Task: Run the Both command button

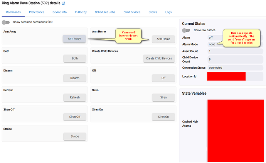Action: pyautogui.click(x=75, y=58)
